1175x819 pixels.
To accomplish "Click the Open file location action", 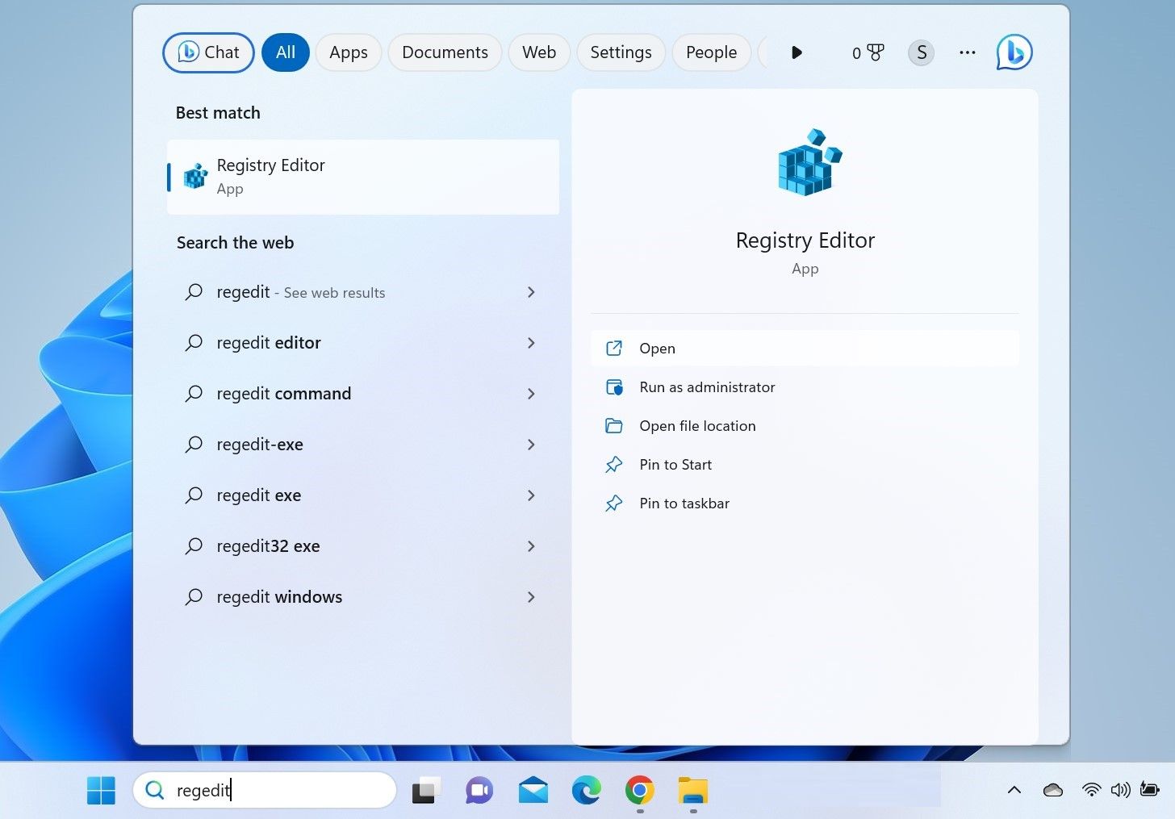I will 697,425.
